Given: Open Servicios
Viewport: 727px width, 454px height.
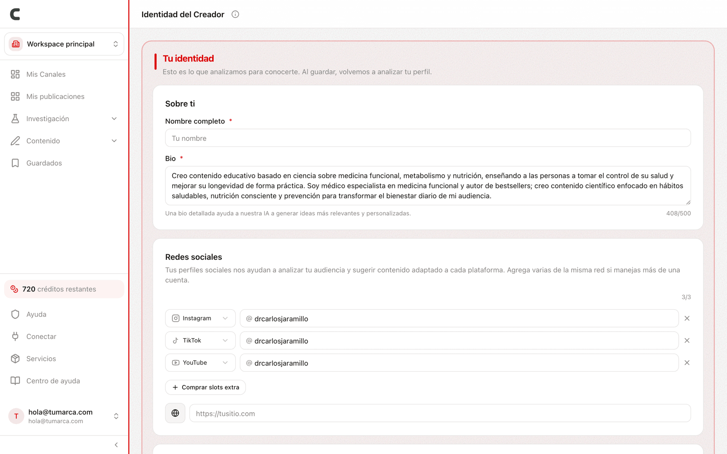Looking at the screenshot, I should (x=64, y=359).
